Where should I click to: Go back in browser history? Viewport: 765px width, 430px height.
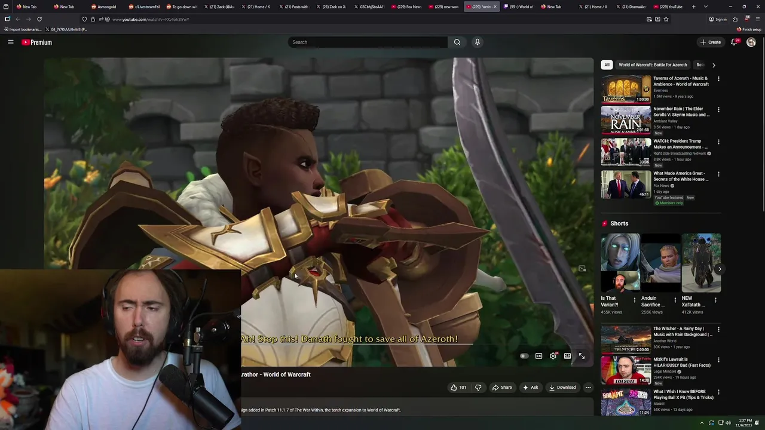click(x=17, y=19)
